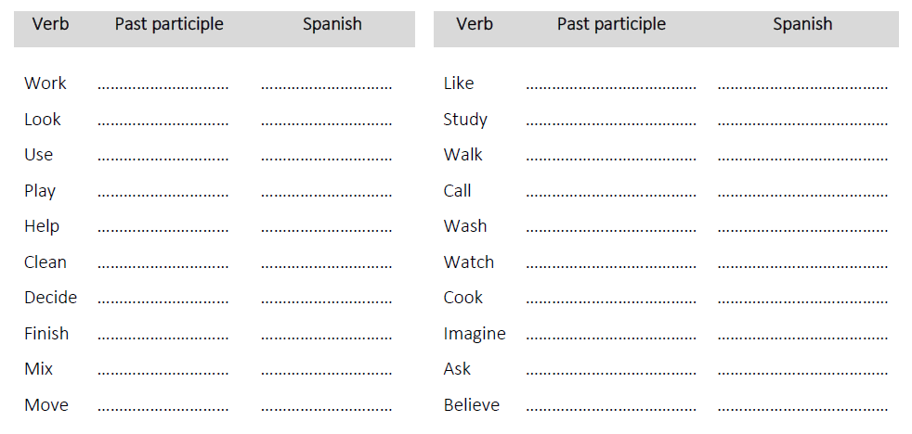Click the Spanish blank for Study
The image size is (912, 434).
click(802, 121)
